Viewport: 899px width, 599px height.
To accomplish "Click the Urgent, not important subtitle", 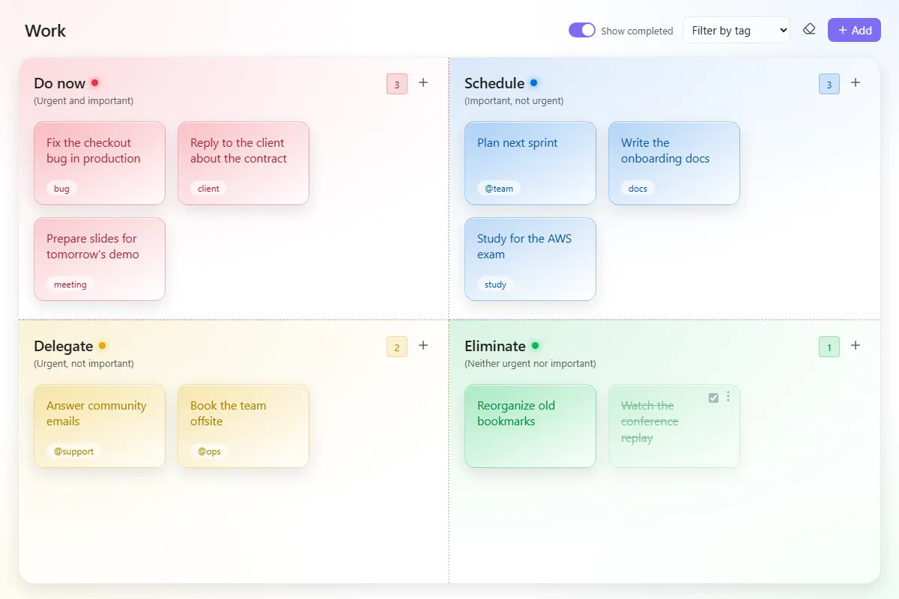I will pyautogui.click(x=84, y=363).
